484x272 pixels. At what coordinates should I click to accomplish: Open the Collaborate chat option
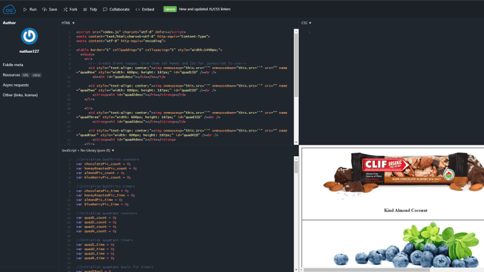116,10
